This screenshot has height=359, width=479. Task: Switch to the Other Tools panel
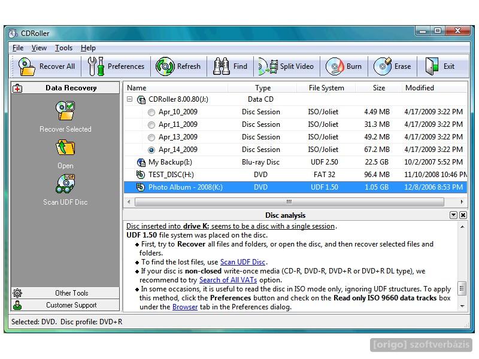pos(65,293)
